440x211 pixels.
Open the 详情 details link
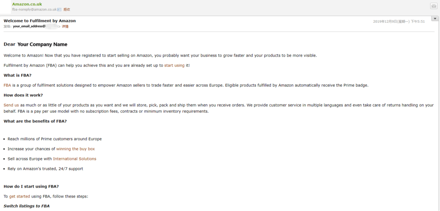pyautogui.click(x=65, y=26)
